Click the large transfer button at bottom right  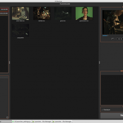(112, 116)
